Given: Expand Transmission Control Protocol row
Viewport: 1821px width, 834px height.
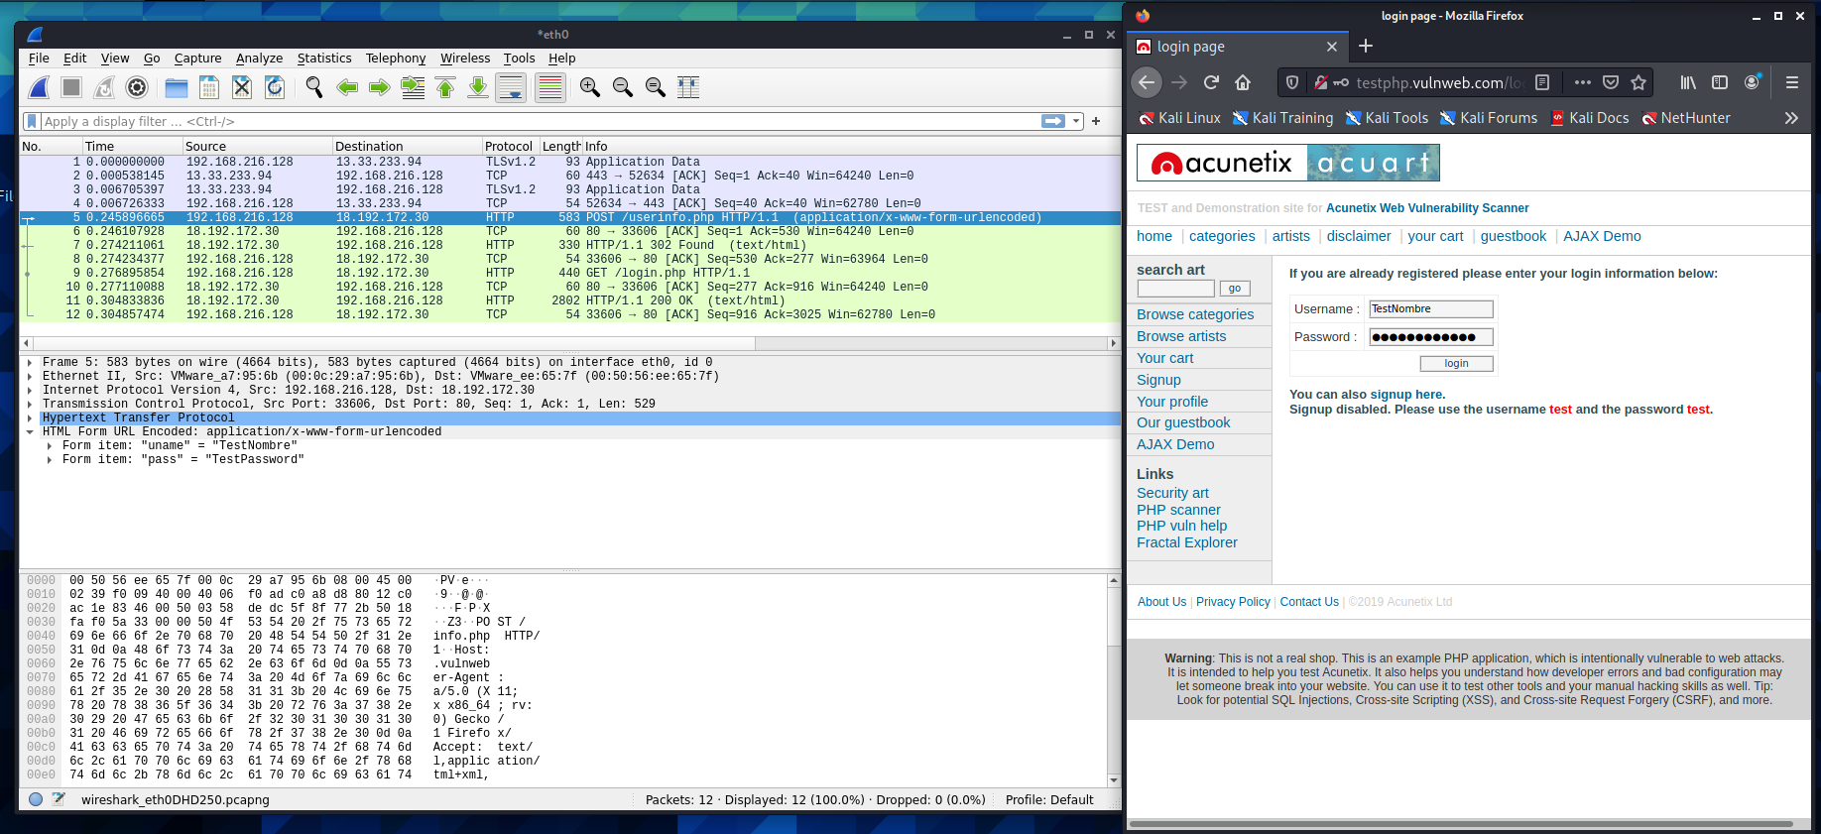Looking at the screenshot, I should pyautogui.click(x=30, y=404).
